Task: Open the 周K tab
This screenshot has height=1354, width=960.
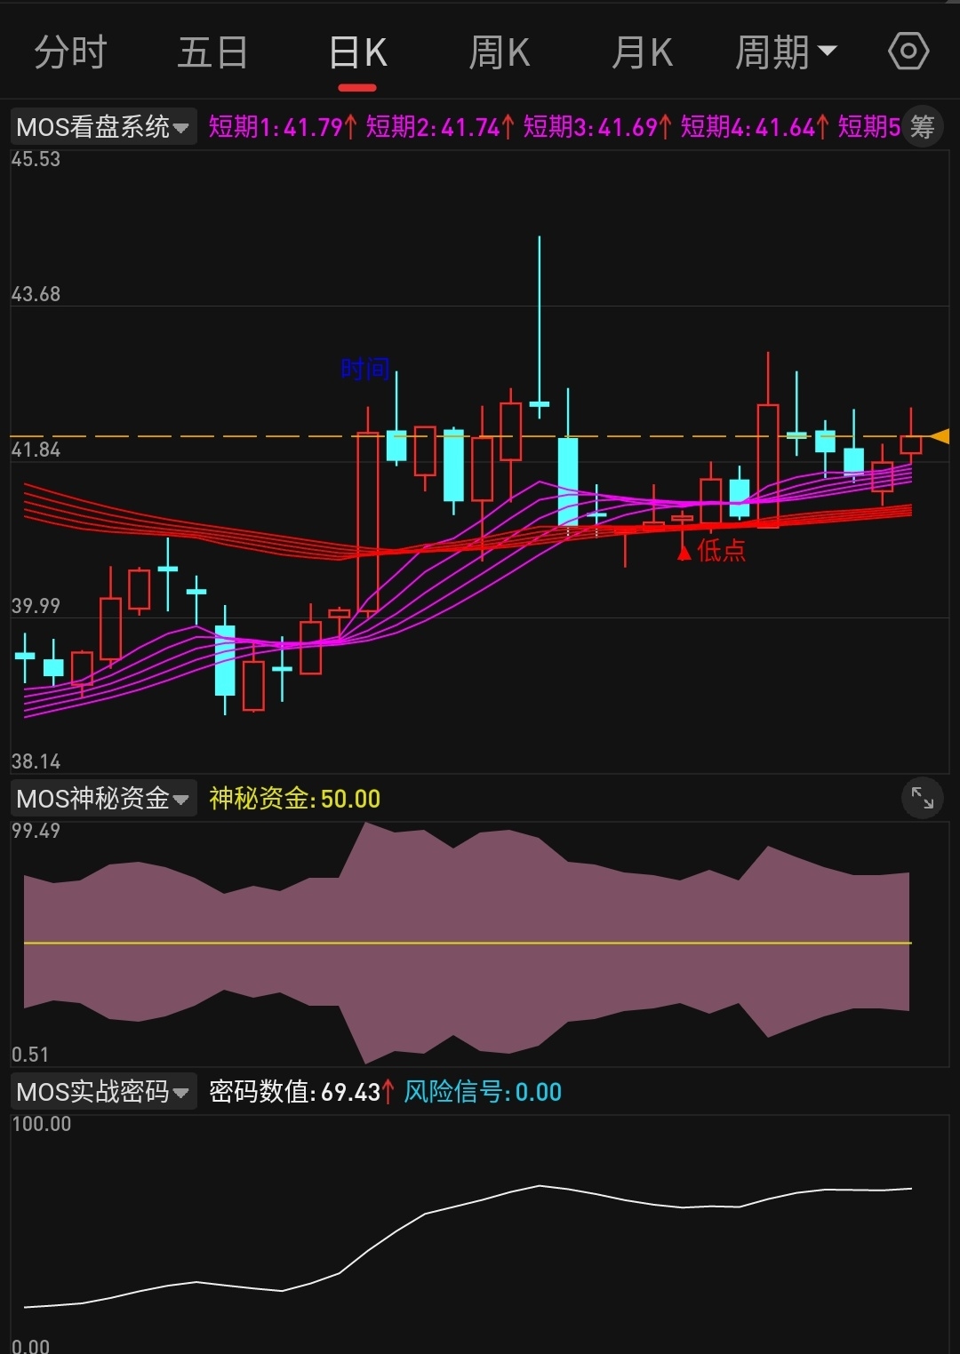Action: click(500, 52)
